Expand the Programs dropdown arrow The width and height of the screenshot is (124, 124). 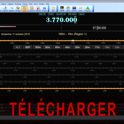[91, 9]
